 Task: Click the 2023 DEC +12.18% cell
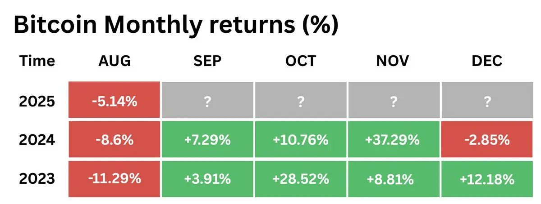[487, 179]
